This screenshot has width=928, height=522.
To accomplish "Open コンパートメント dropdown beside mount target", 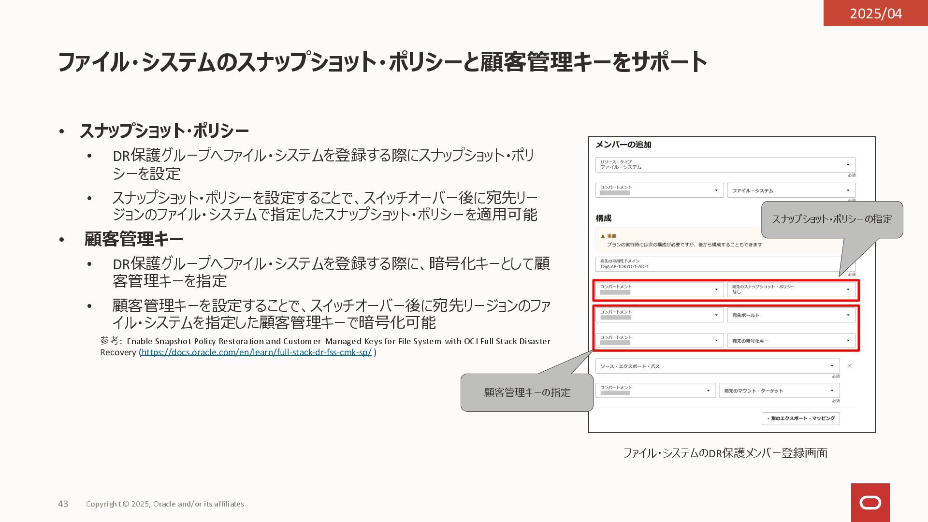I will click(x=655, y=391).
